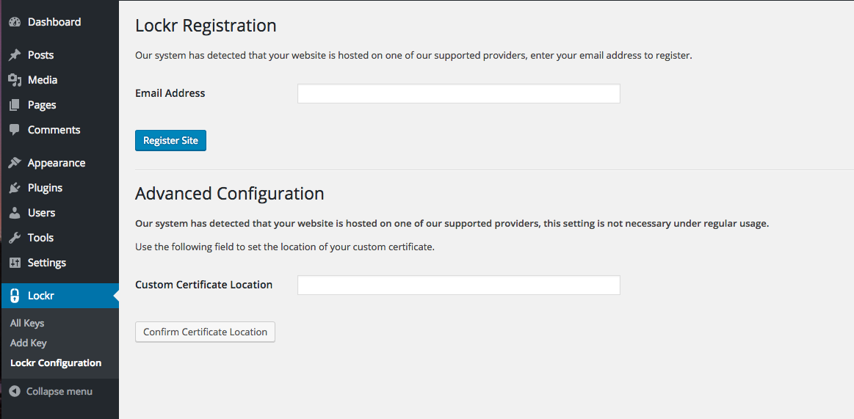
Task: Open All Keys submenu link
Action: tap(27, 323)
